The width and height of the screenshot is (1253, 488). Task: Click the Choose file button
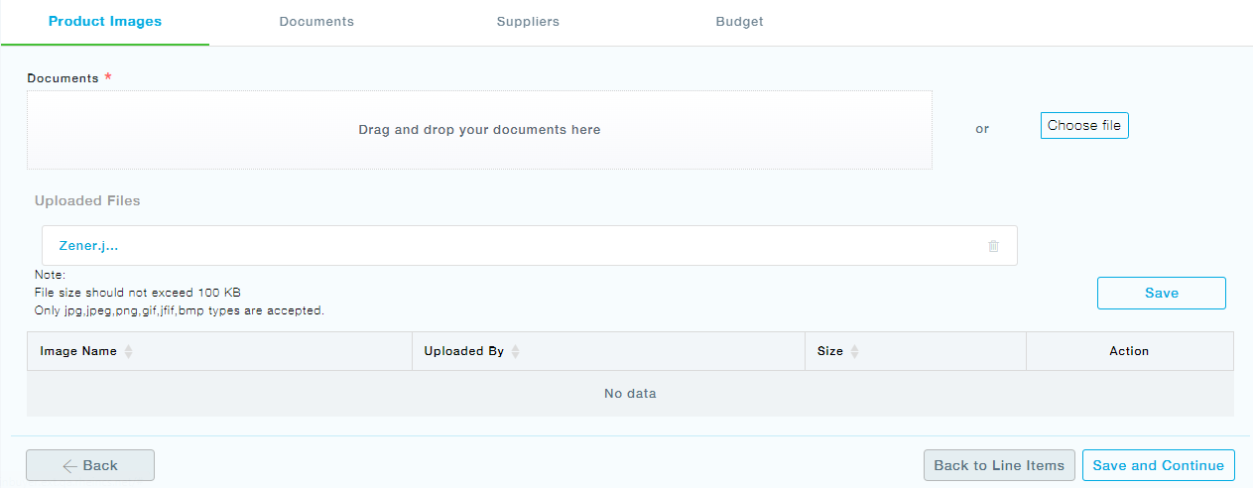tap(1084, 126)
